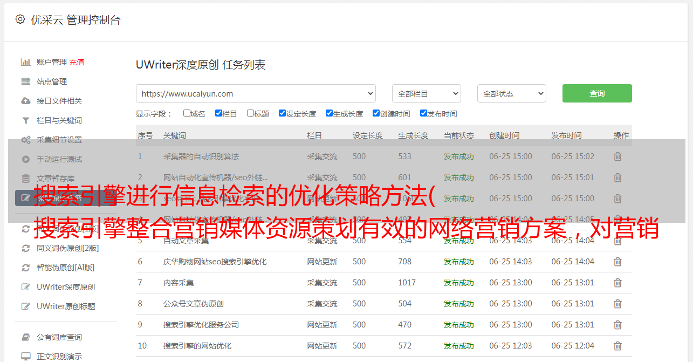Viewport: 693px width, 362px height.
Task: Click the red 充值 link
Action: [77, 62]
